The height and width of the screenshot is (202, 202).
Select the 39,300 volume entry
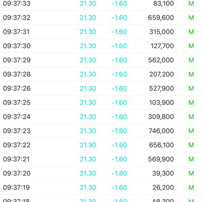(163, 173)
